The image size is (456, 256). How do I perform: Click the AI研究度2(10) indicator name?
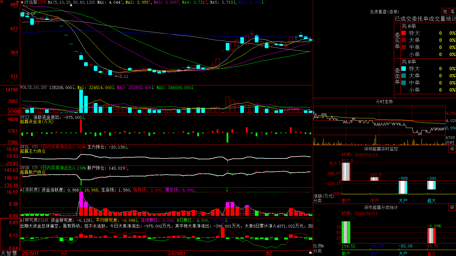coord(34,220)
